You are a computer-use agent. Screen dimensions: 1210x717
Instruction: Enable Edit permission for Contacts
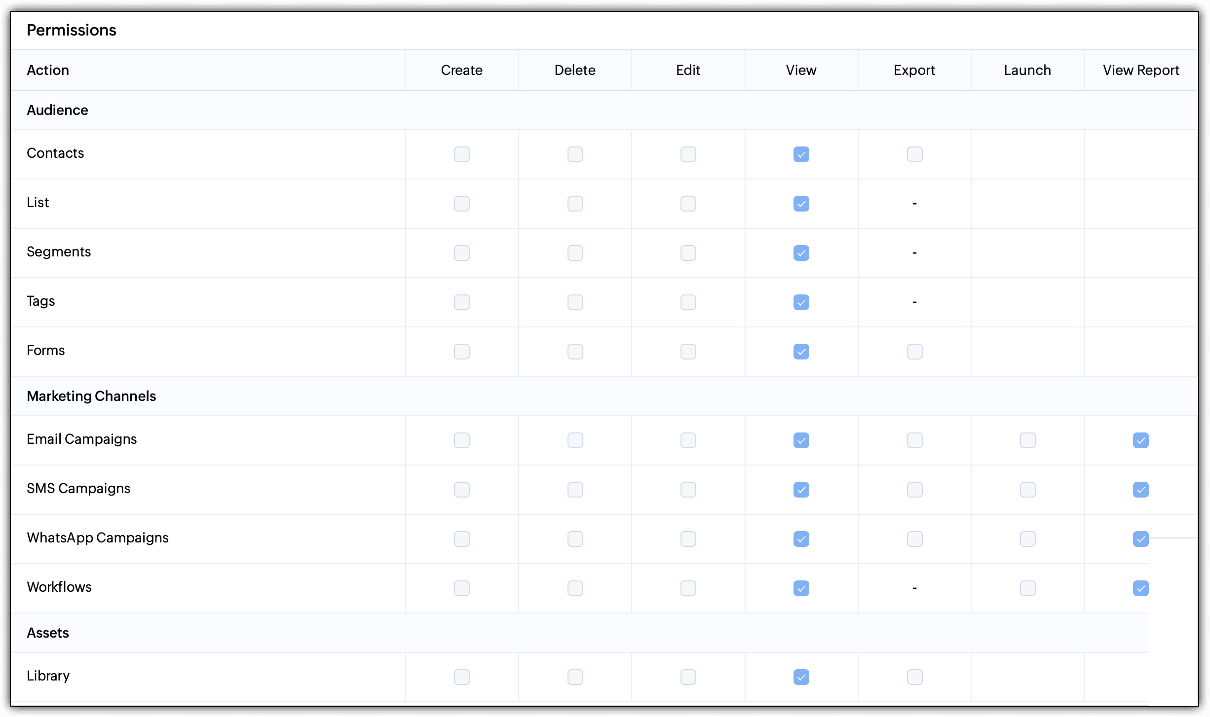coord(688,154)
